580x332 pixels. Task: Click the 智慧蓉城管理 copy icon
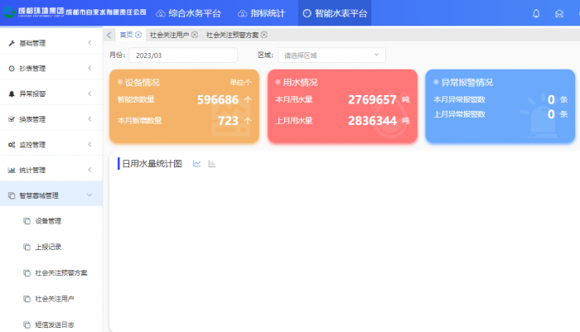[12, 195]
